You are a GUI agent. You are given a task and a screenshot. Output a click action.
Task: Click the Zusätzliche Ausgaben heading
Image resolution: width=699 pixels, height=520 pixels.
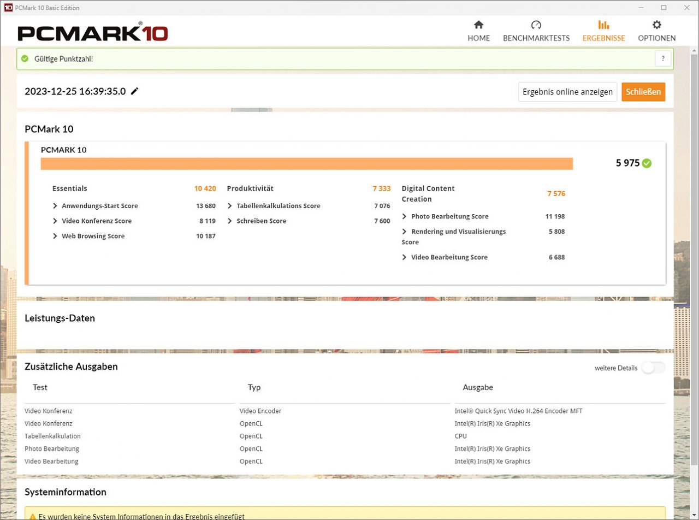point(71,367)
